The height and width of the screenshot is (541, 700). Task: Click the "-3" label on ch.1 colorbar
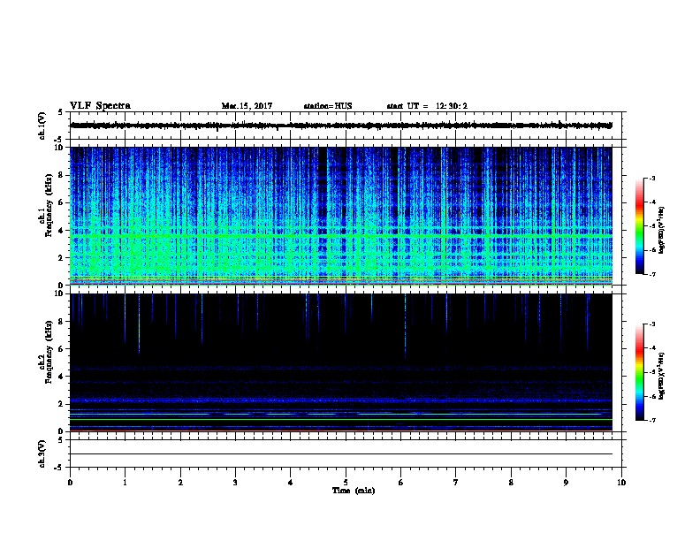tap(651, 178)
